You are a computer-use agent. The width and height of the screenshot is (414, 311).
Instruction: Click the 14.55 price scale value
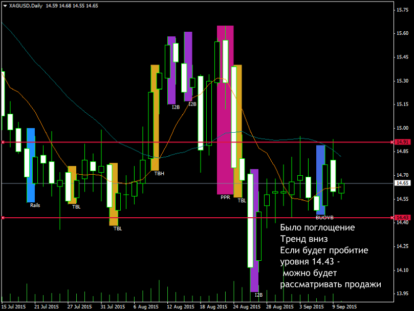402,199
